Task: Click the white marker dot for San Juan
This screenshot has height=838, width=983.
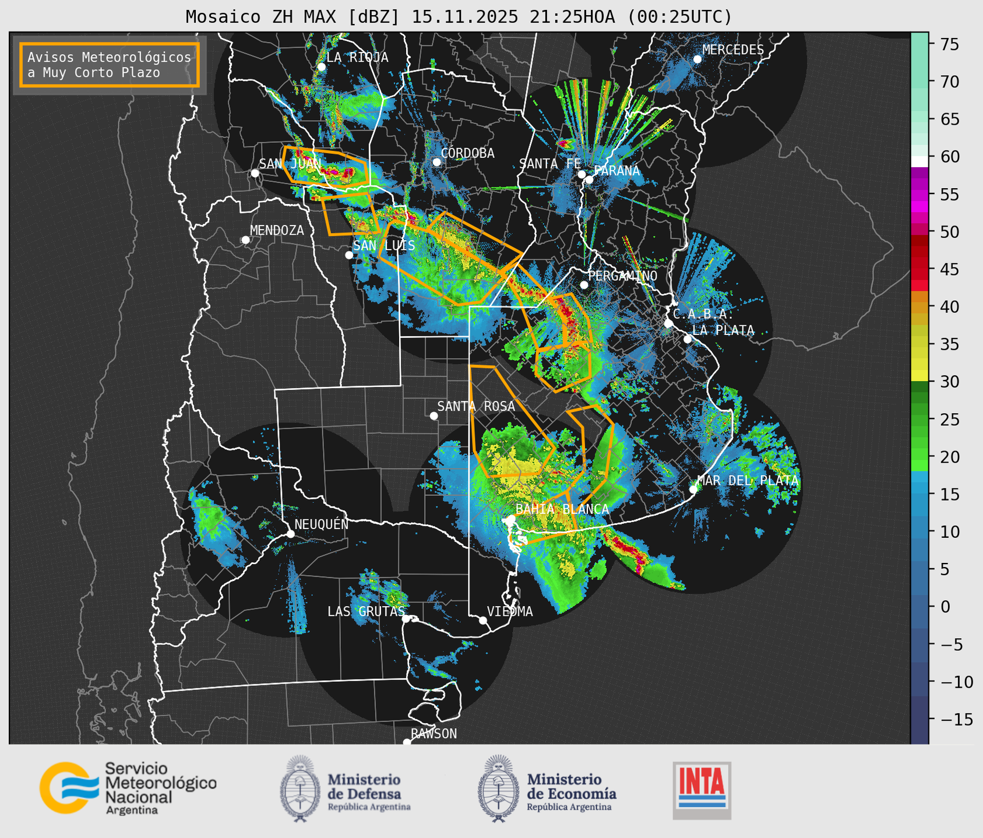Action: 255,173
